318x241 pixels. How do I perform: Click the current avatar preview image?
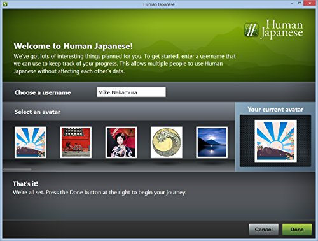275,141
